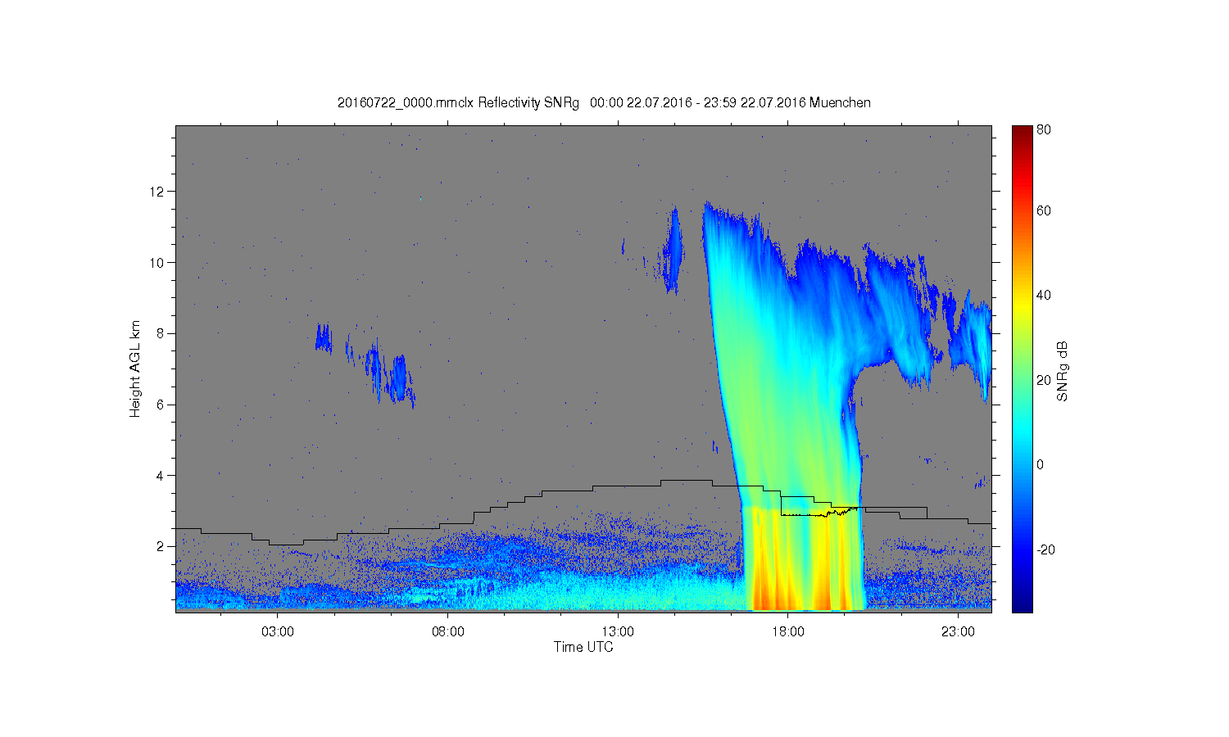
Task: Click the height tick label 8
Action: tap(160, 333)
